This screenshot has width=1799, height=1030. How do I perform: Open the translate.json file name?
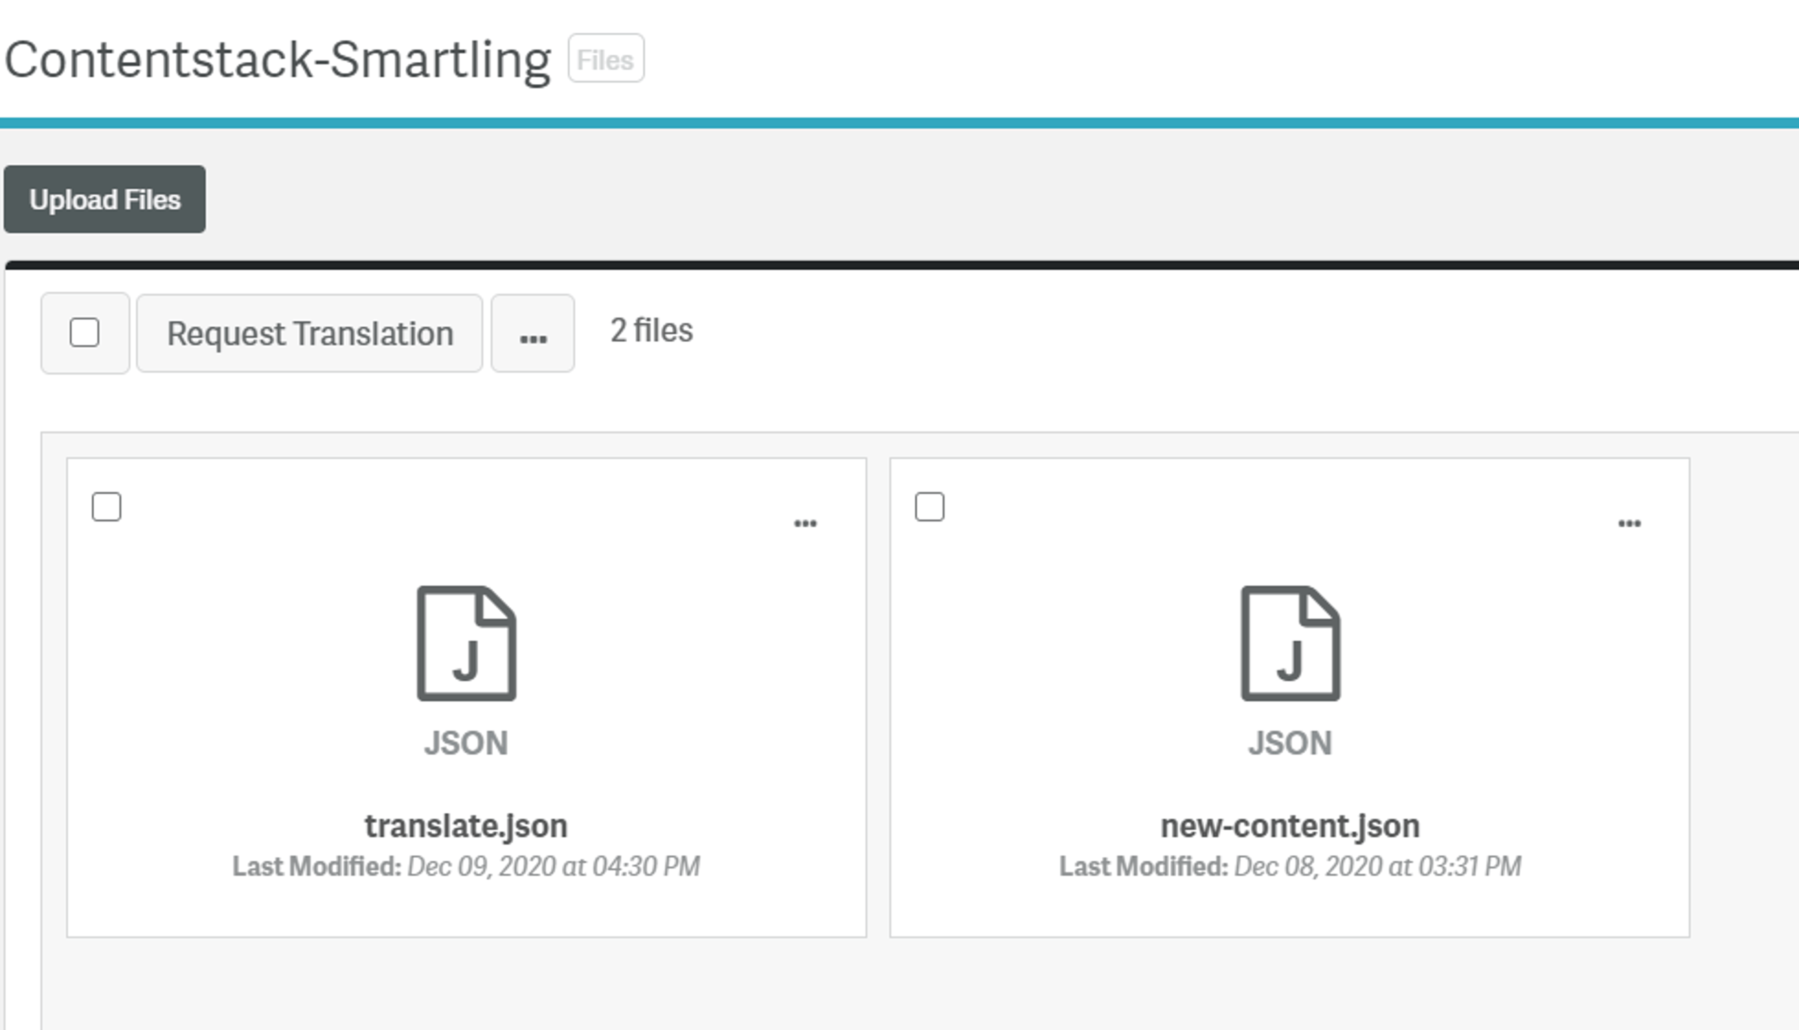[466, 825]
